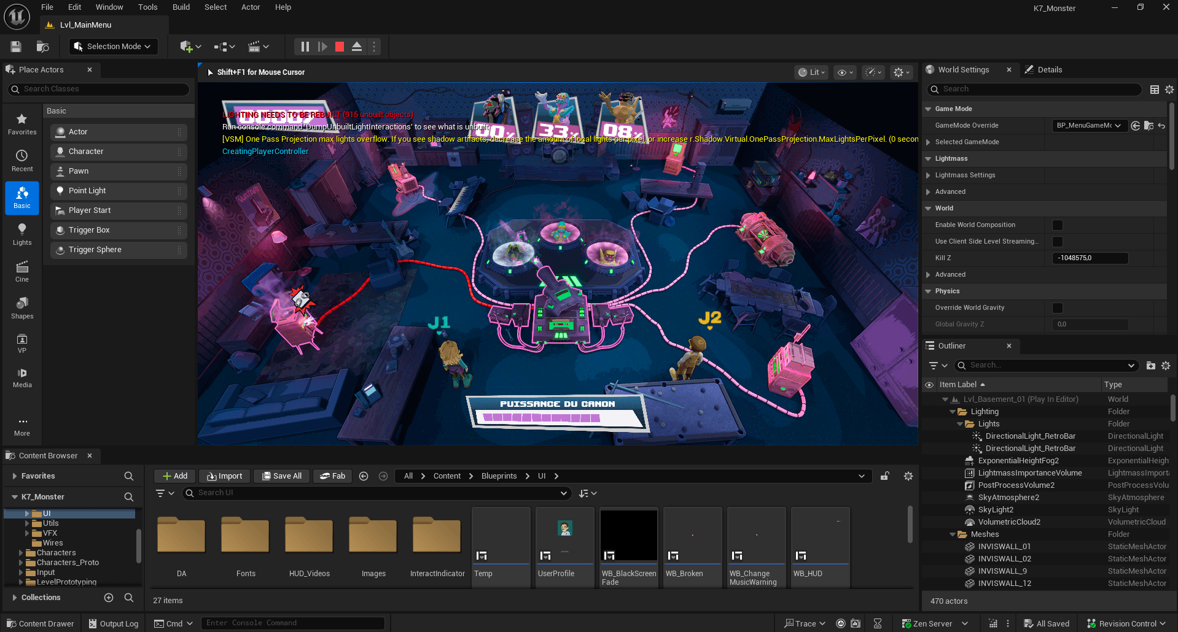This screenshot has height=632, width=1178.
Task: Enable Use Client Side Level Streaming
Action: pos(1057,241)
